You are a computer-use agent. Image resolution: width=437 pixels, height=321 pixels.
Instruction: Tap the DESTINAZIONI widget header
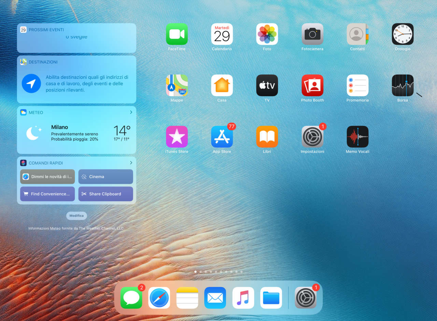tap(43, 62)
